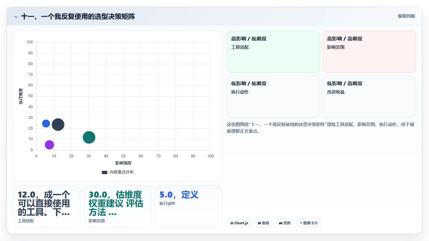This screenshot has width=429, height=241.
Task: Click the blue bubble on the chart
Action: [46, 123]
